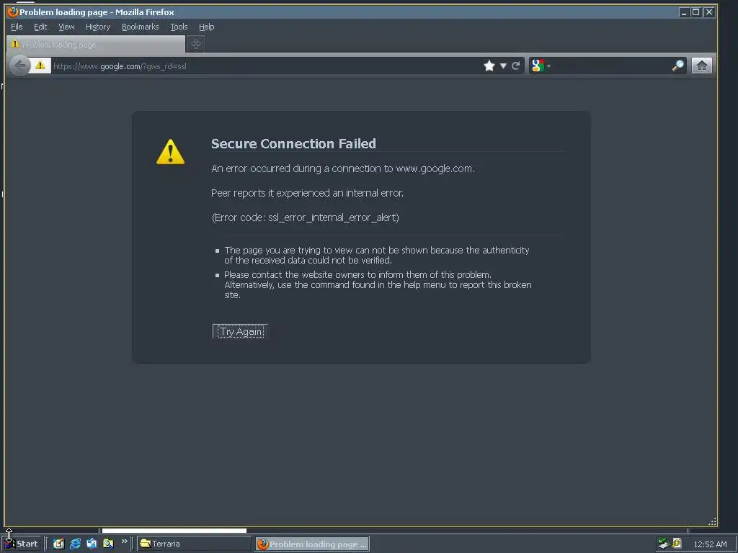Minimize the Firefox window
The width and height of the screenshot is (738, 553).
684,12
